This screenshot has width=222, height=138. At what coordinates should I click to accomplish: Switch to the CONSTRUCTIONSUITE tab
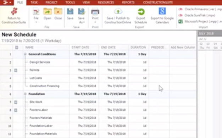[158, 2]
